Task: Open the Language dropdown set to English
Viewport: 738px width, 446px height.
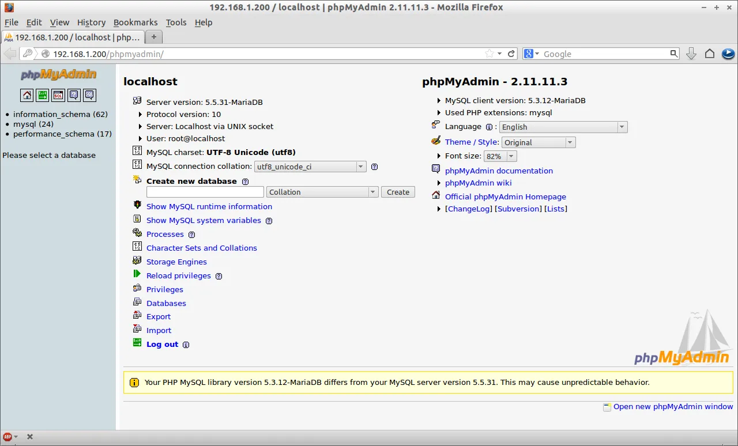Action: coord(563,127)
